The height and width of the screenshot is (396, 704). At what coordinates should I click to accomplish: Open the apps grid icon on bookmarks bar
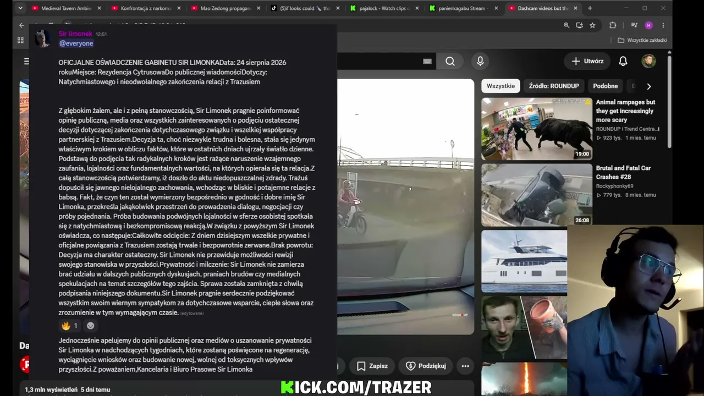[x=20, y=40]
